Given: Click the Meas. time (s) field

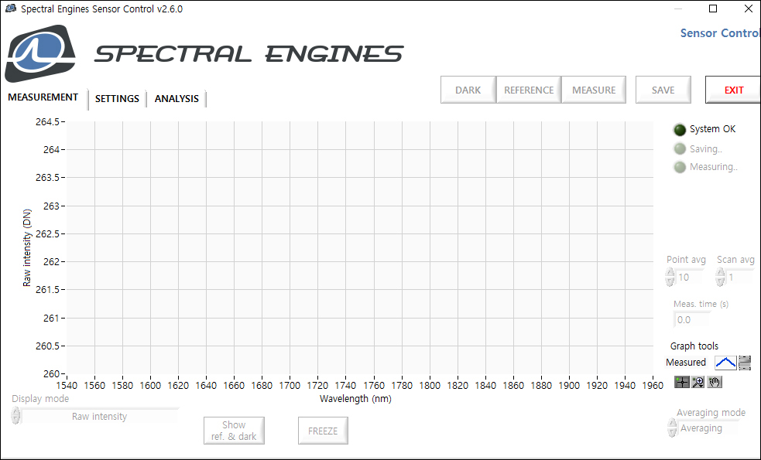Looking at the screenshot, I should pyautogui.click(x=692, y=320).
